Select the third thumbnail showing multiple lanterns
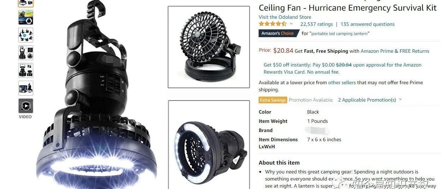This screenshot has width=443, height=189. click(26, 35)
